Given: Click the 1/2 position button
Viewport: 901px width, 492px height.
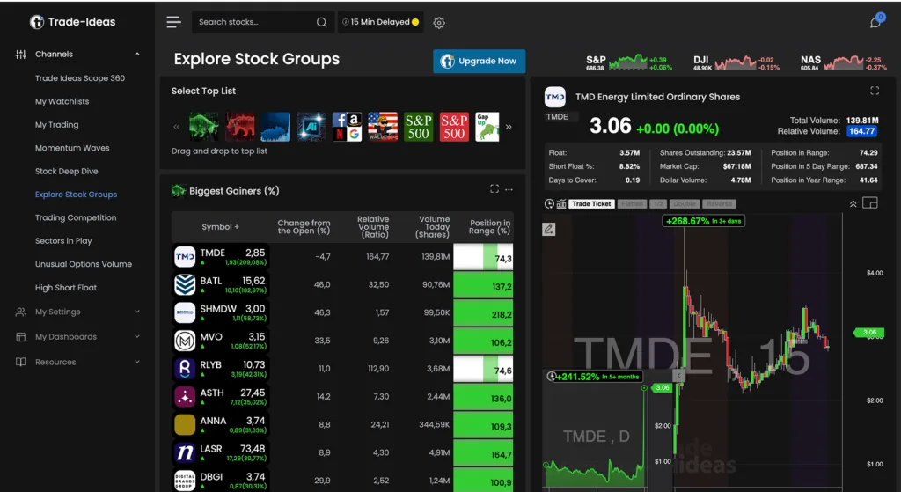Looking at the screenshot, I should (658, 204).
